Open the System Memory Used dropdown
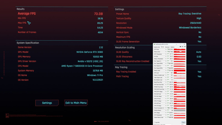 [166, 117]
